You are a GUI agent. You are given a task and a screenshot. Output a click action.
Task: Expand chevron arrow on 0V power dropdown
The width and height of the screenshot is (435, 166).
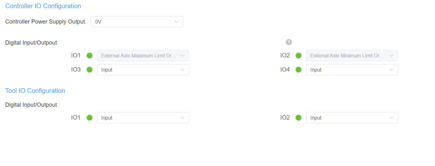click(x=177, y=22)
